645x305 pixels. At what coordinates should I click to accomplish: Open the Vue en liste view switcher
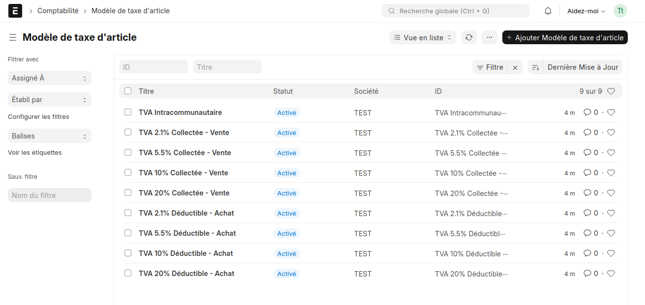coord(423,37)
